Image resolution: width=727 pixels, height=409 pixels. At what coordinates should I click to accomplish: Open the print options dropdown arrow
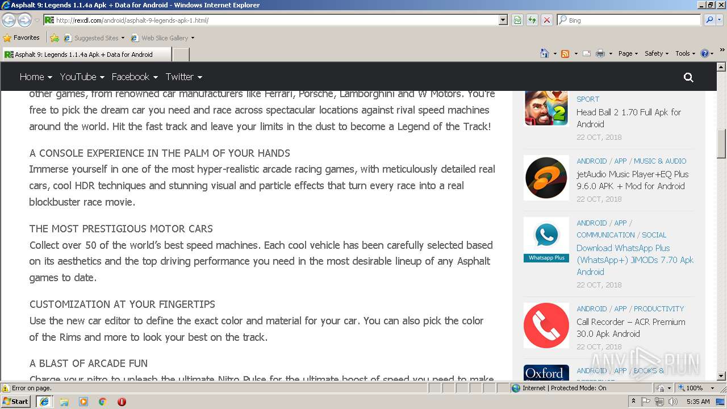[611, 53]
